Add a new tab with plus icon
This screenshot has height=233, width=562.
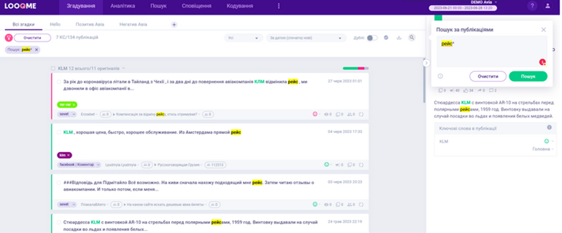pos(174,24)
